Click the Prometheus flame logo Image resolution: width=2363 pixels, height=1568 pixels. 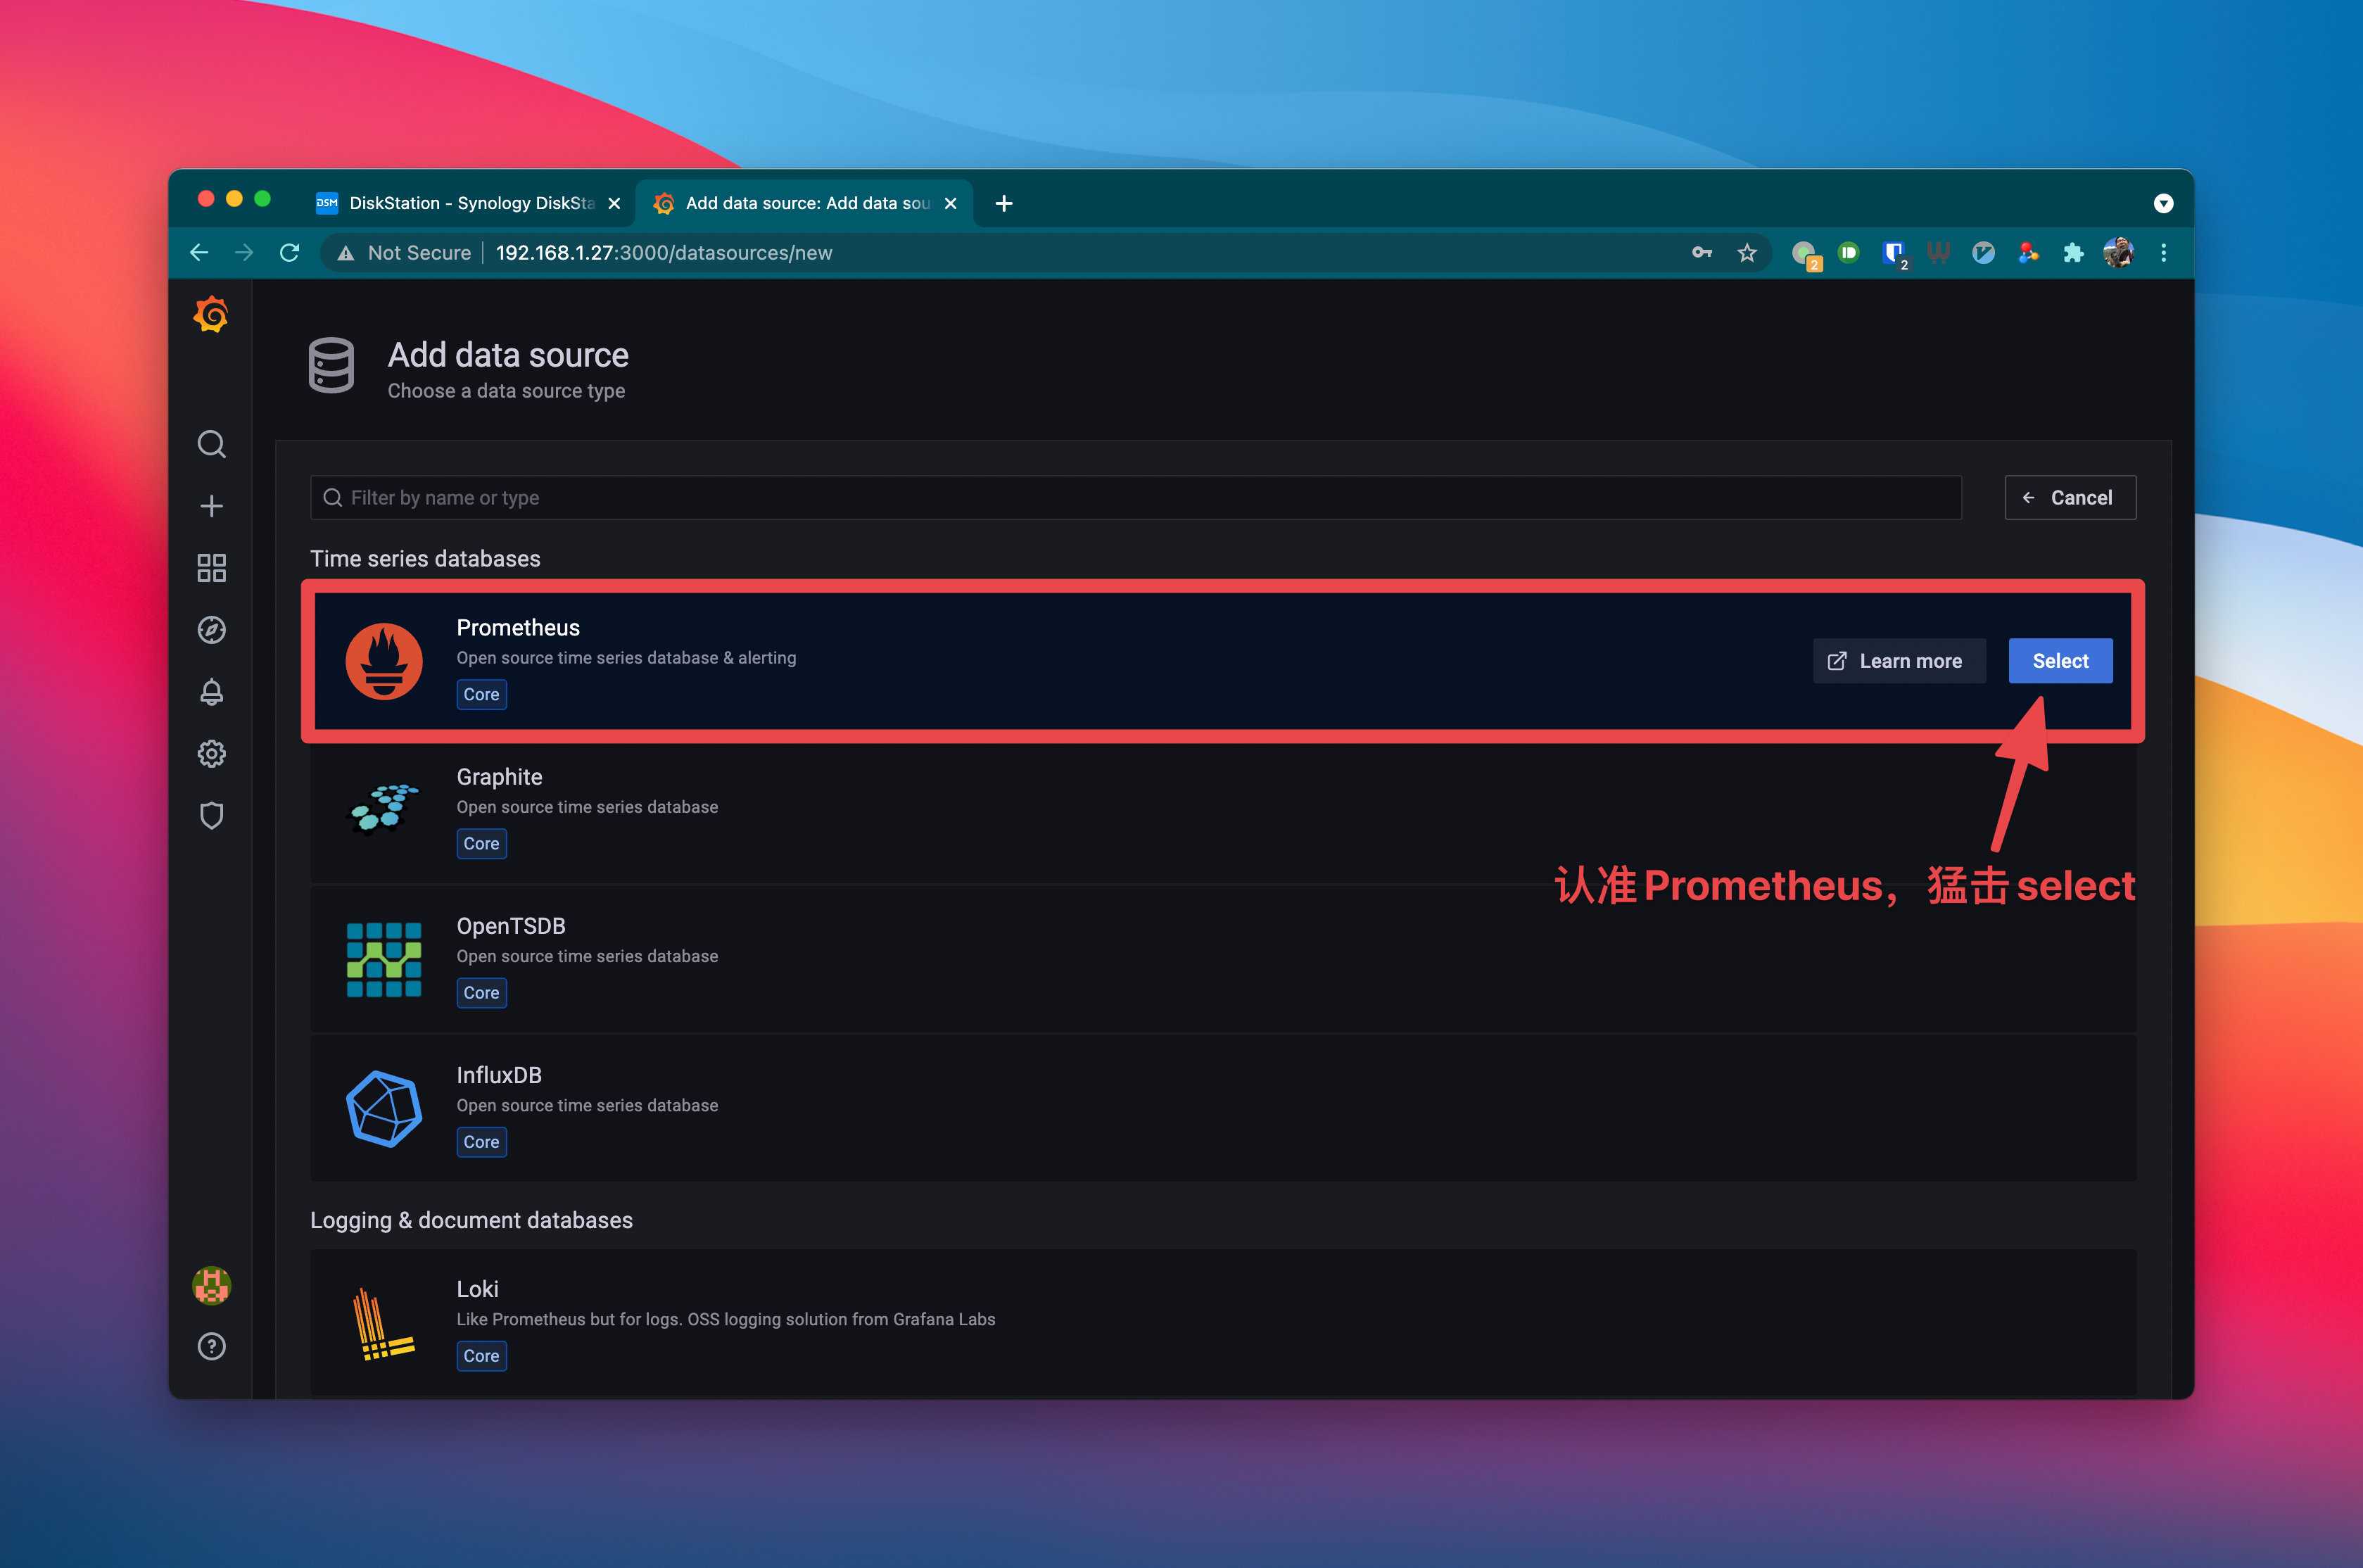click(384, 661)
